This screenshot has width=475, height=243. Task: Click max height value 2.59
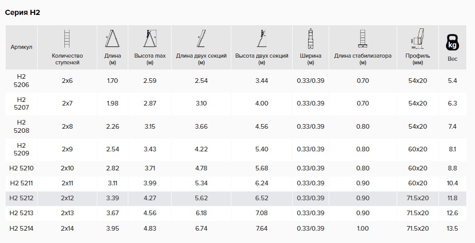point(150,81)
